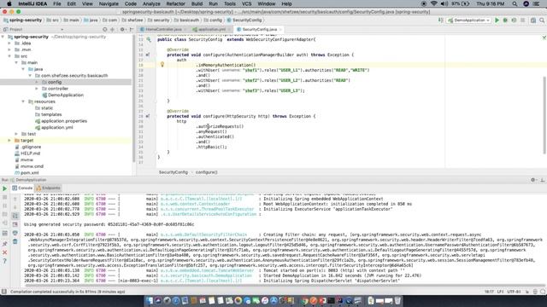Viewport: 547px width, 307px height.
Task: Open the VCS menu
Action: [246, 3]
